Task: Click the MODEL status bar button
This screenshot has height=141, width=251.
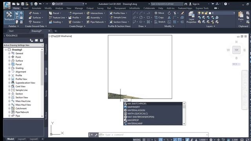Action: pyautogui.click(x=137, y=140)
